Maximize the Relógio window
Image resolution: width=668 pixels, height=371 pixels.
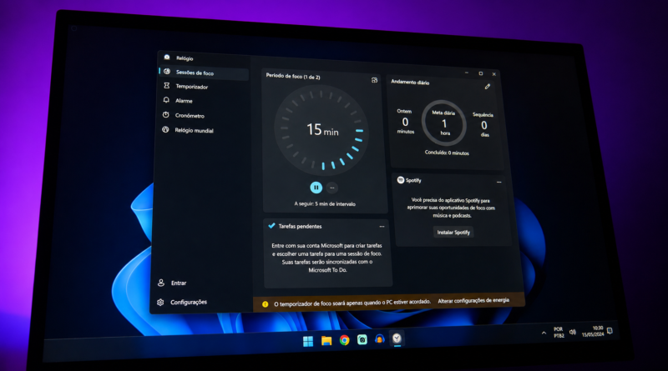pos(481,73)
